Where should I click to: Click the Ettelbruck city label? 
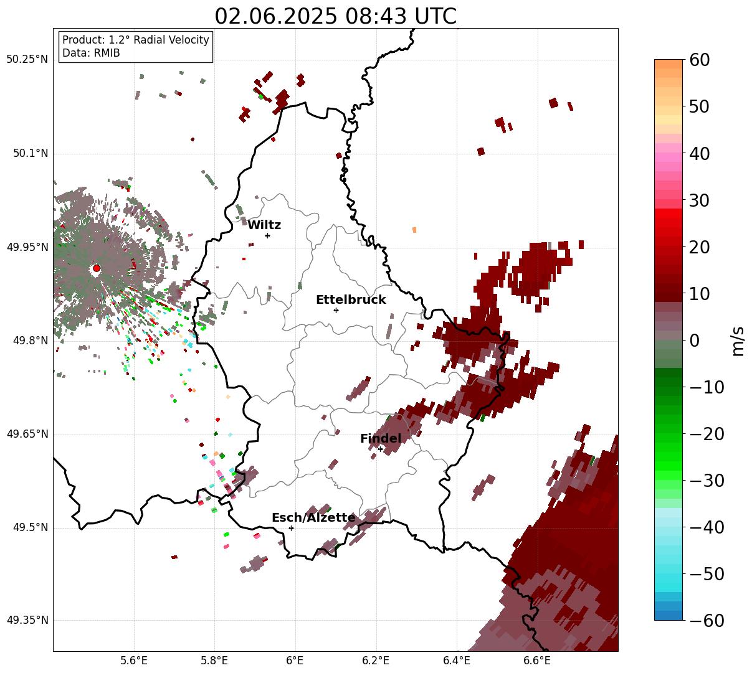click(351, 300)
